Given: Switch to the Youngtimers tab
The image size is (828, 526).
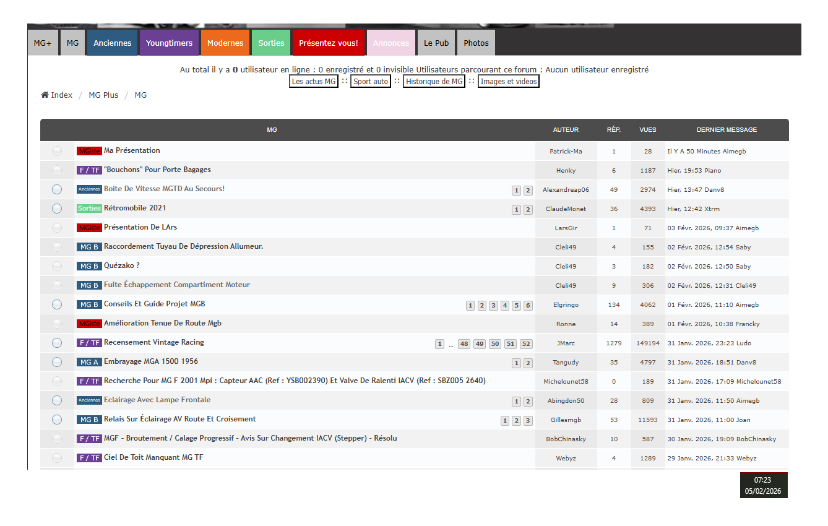Looking at the screenshot, I should pos(169,43).
